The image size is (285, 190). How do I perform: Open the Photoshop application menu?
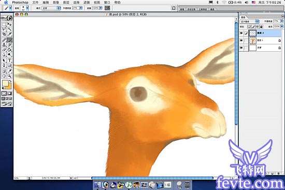pyautogui.click(x=20, y=3)
